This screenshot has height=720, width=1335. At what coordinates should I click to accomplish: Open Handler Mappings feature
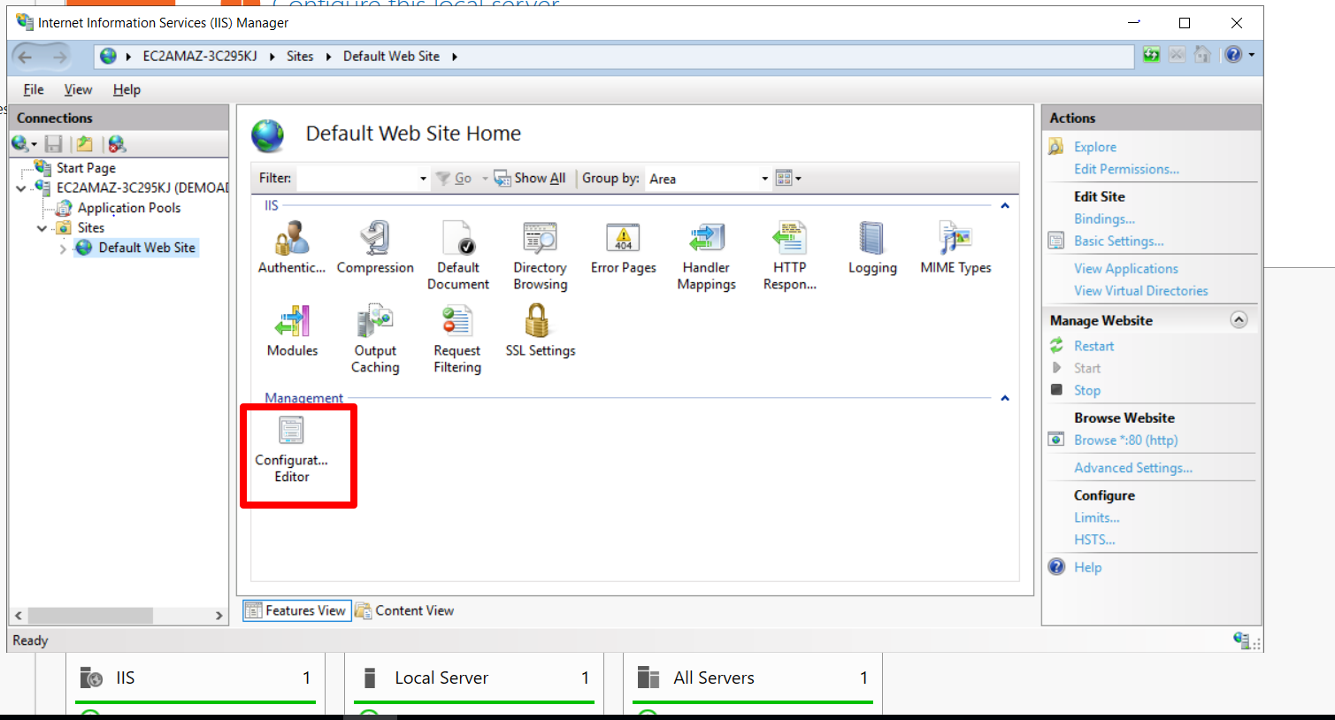click(x=706, y=257)
